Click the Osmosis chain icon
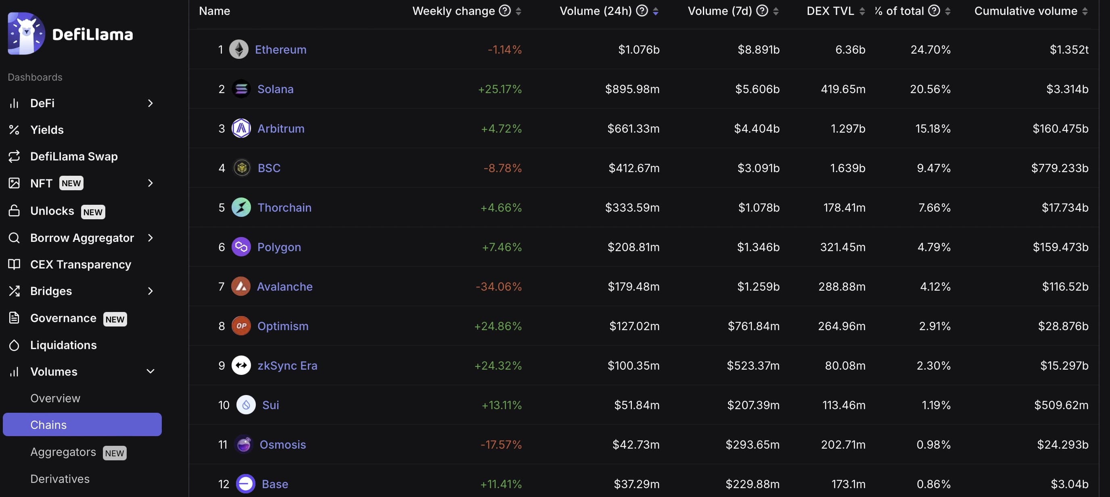The image size is (1110, 497). tap(243, 445)
